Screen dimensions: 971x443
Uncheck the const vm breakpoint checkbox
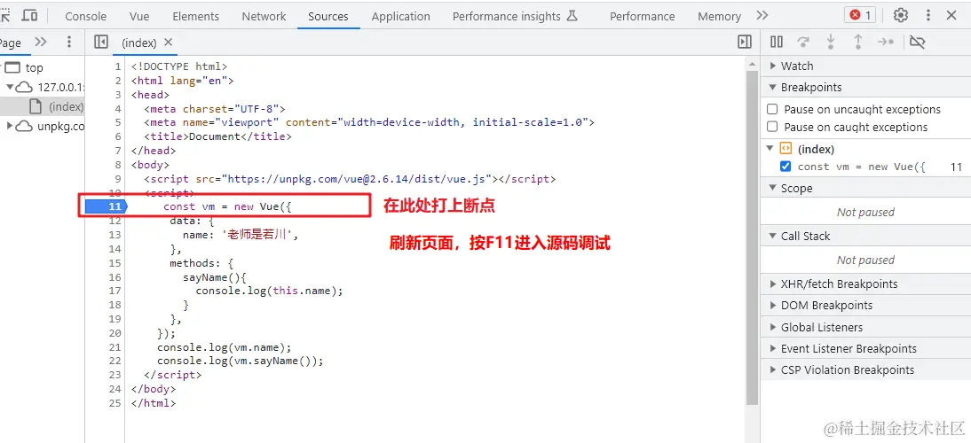[785, 167]
